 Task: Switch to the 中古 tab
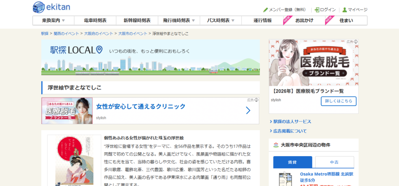[x=334, y=162]
